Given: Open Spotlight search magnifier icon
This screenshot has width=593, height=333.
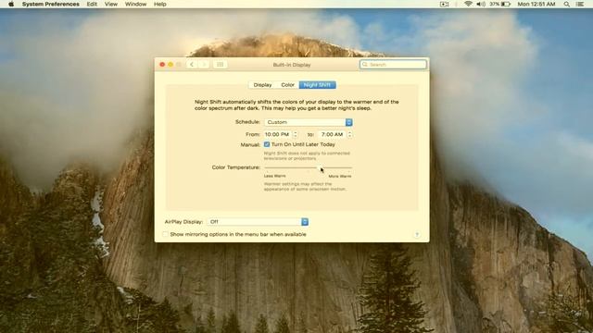Looking at the screenshot, I should click(x=566, y=4).
